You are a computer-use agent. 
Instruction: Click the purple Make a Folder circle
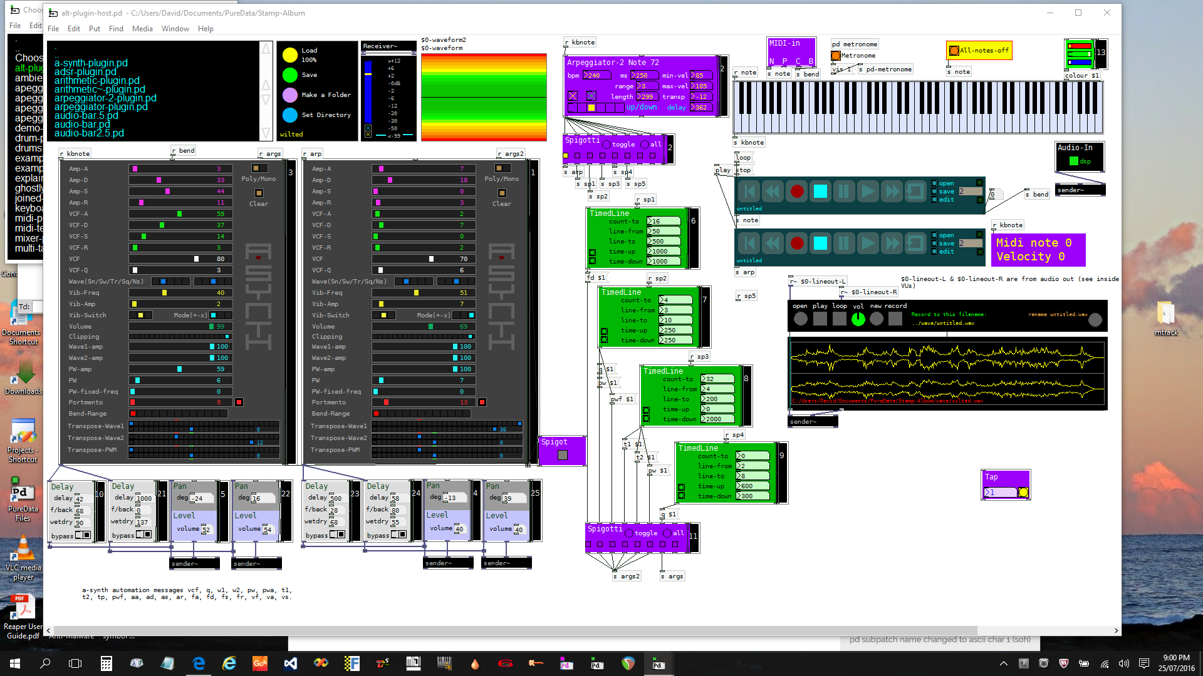tap(289, 95)
